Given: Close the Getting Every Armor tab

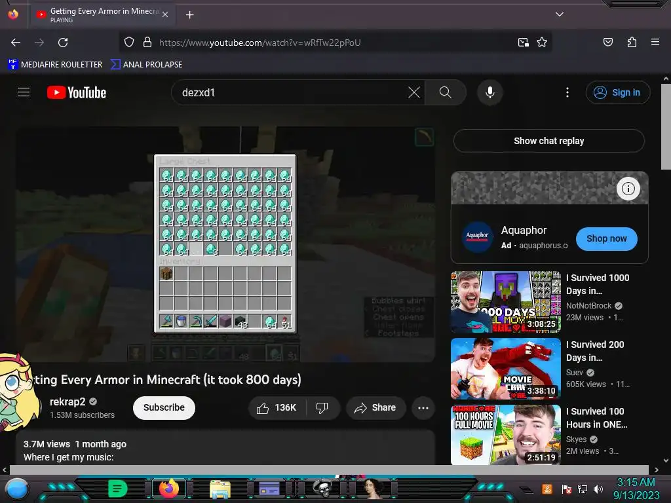Looking at the screenshot, I should [x=165, y=14].
